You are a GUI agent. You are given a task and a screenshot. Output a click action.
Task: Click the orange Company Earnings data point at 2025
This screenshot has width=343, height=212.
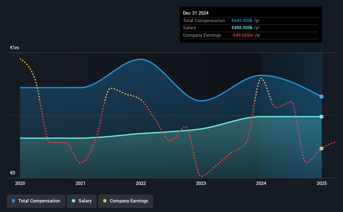click(x=321, y=149)
